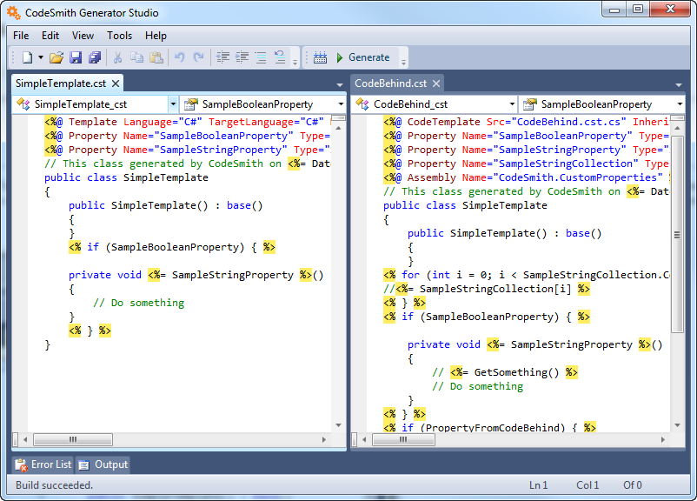
Task: Open the Tools menu
Action: click(120, 36)
